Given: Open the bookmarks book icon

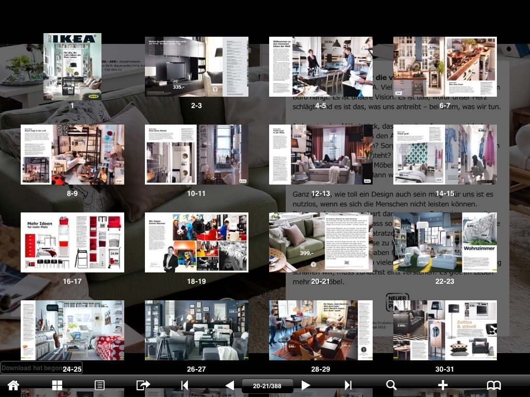Looking at the screenshot, I should (x=494, y=385).
